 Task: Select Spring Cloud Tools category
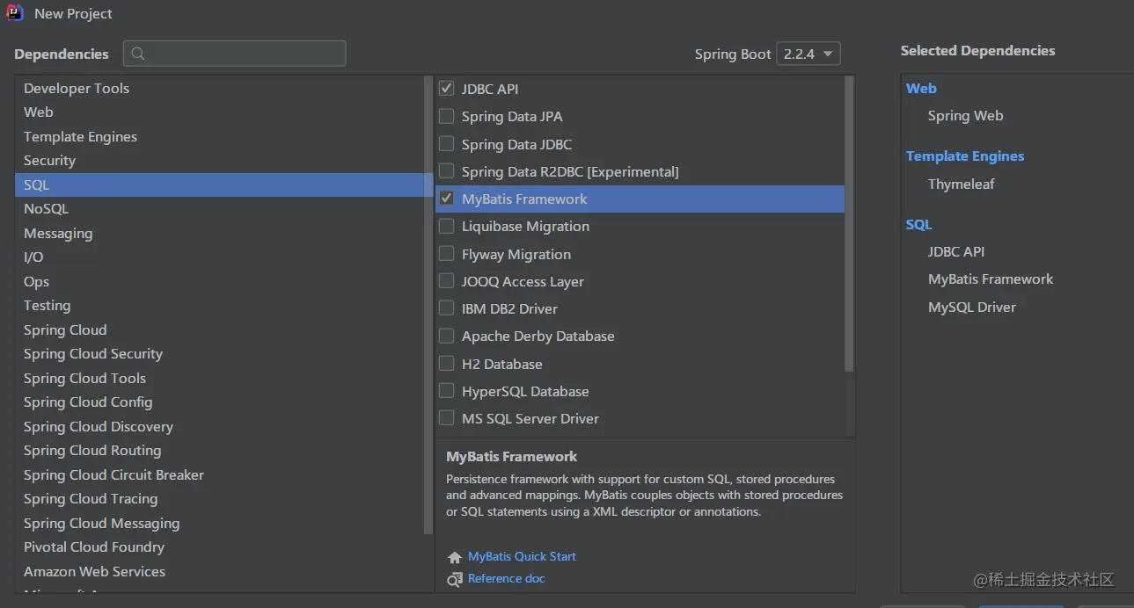tap(220, 378)
